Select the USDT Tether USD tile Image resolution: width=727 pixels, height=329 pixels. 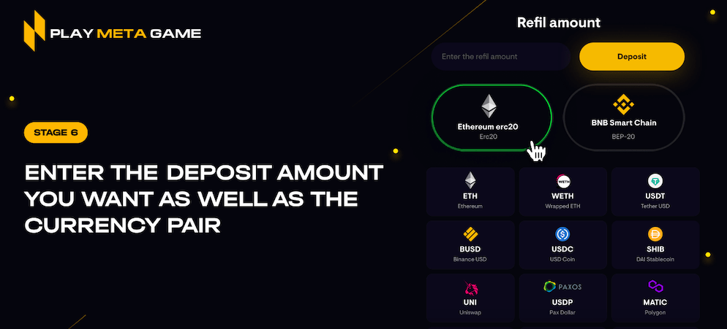(655, 192)
